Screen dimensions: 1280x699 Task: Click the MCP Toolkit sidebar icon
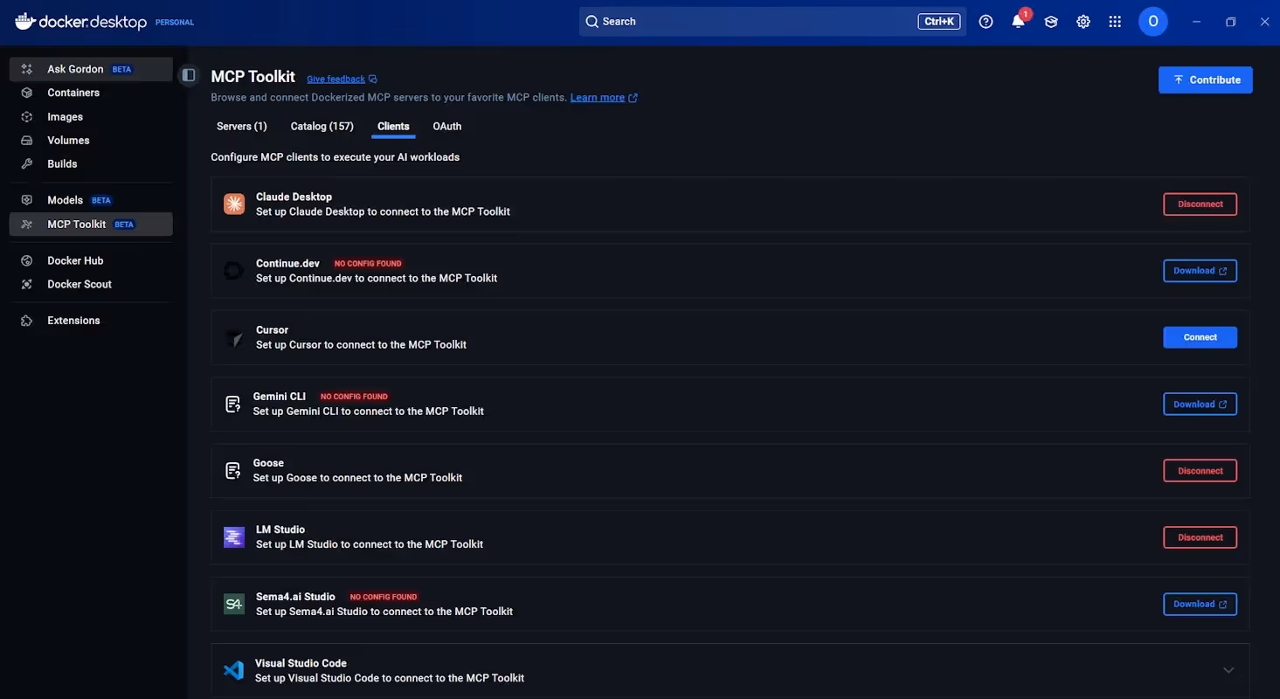(x=27, y=225)
